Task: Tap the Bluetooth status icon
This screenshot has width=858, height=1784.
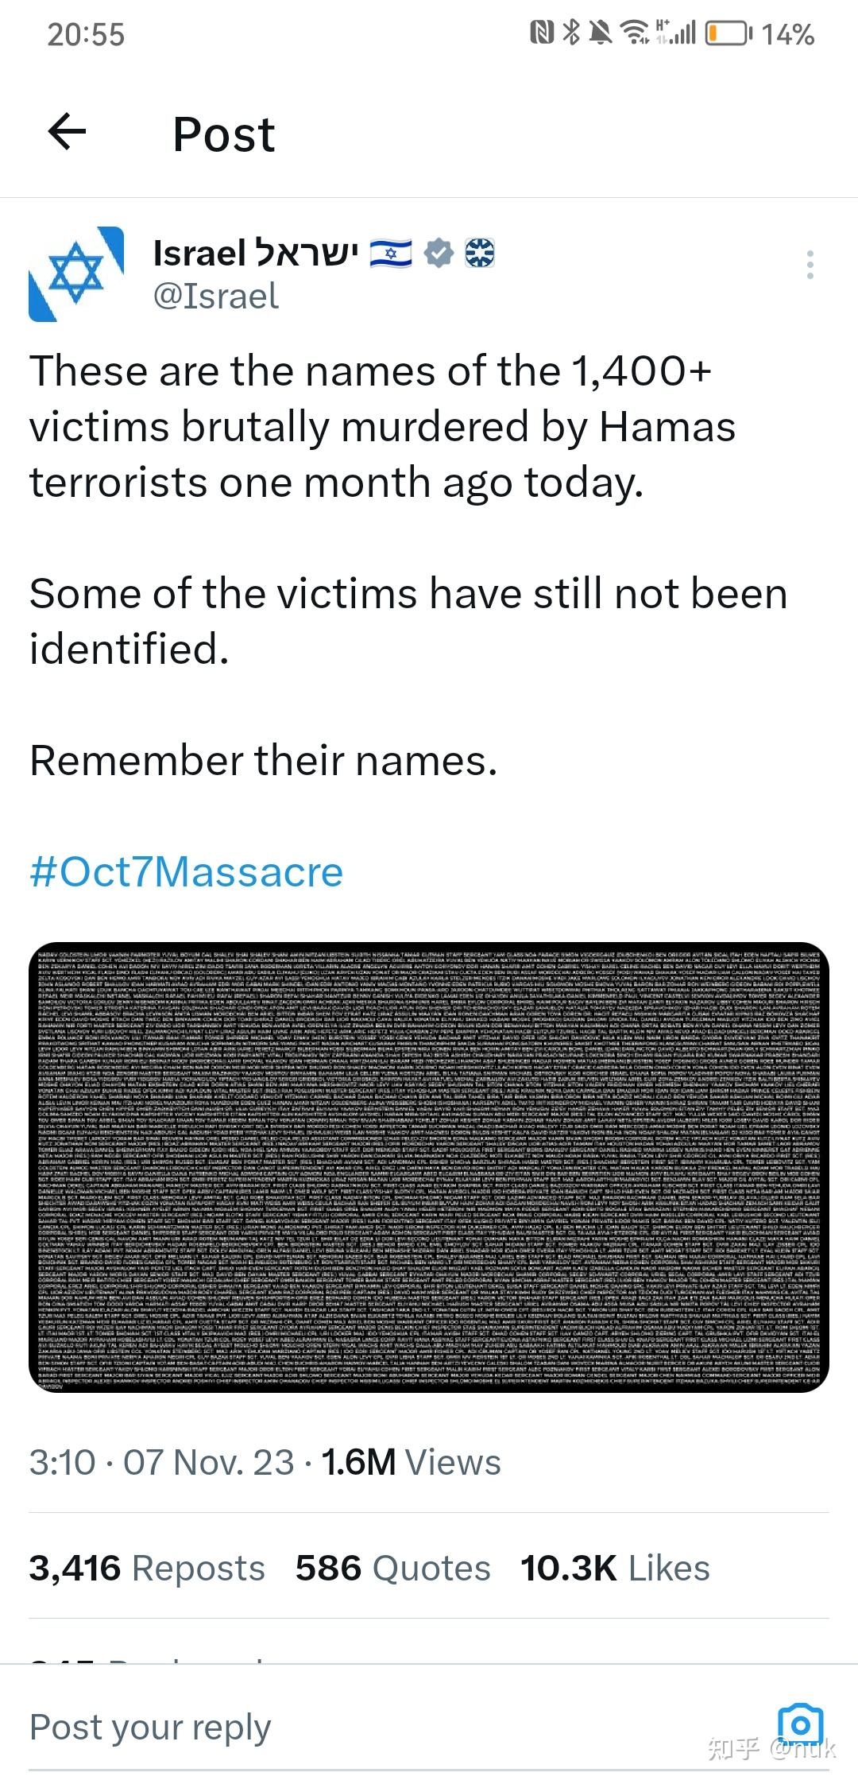Action: (x=571, y=33)
